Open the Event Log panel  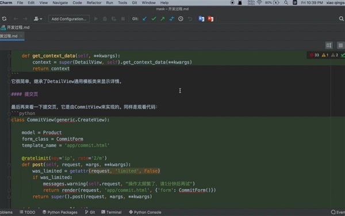pos(338,212)
